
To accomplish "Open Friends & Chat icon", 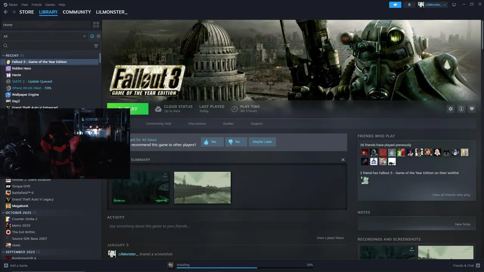I will pyautogui.click(x=478, y=266).
